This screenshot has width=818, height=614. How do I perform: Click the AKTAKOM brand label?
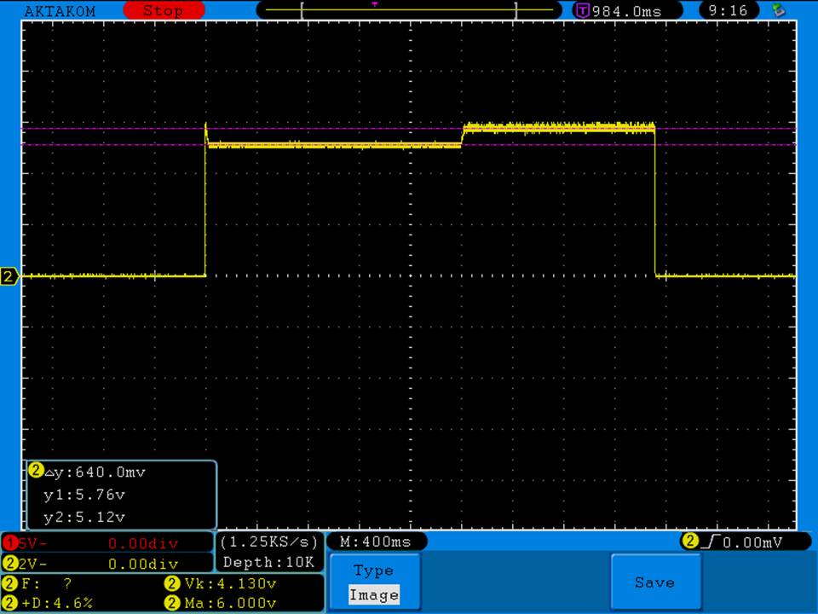(60, 11)
